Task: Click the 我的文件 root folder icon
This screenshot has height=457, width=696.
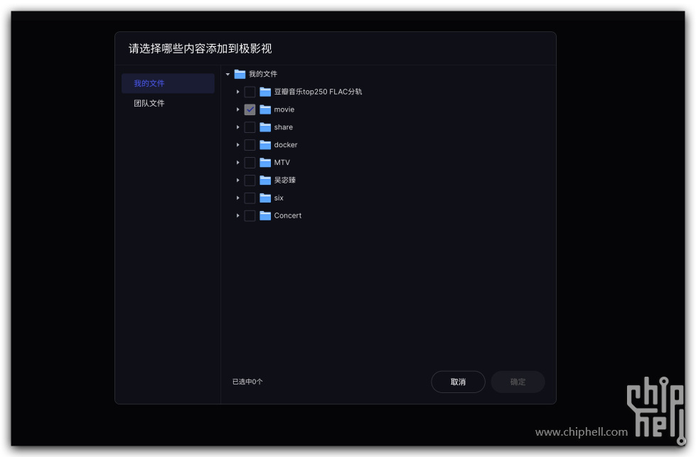Action: (240, 74)
